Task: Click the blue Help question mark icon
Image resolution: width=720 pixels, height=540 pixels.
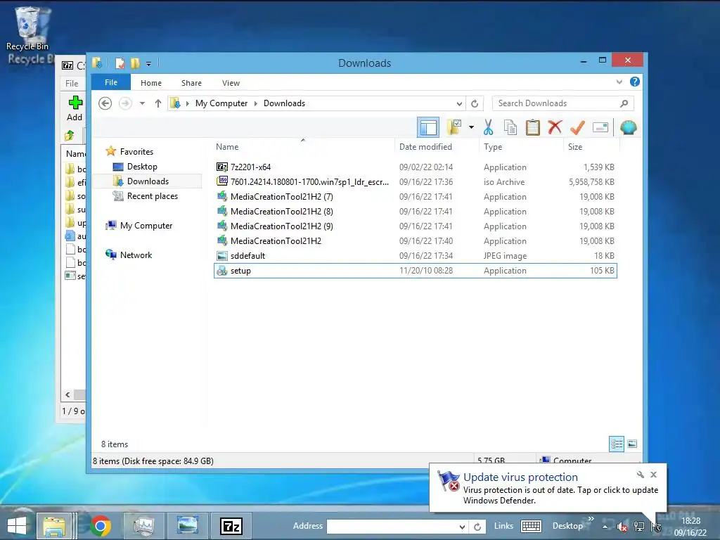Action: pos(635,82)
